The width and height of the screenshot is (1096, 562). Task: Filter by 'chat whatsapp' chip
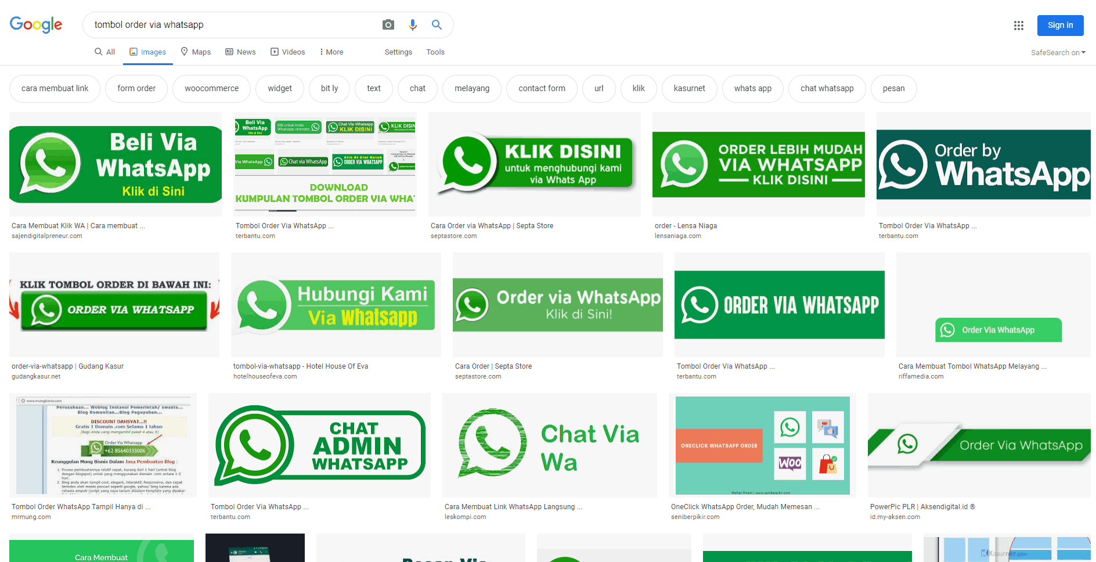tap(827, 89)
